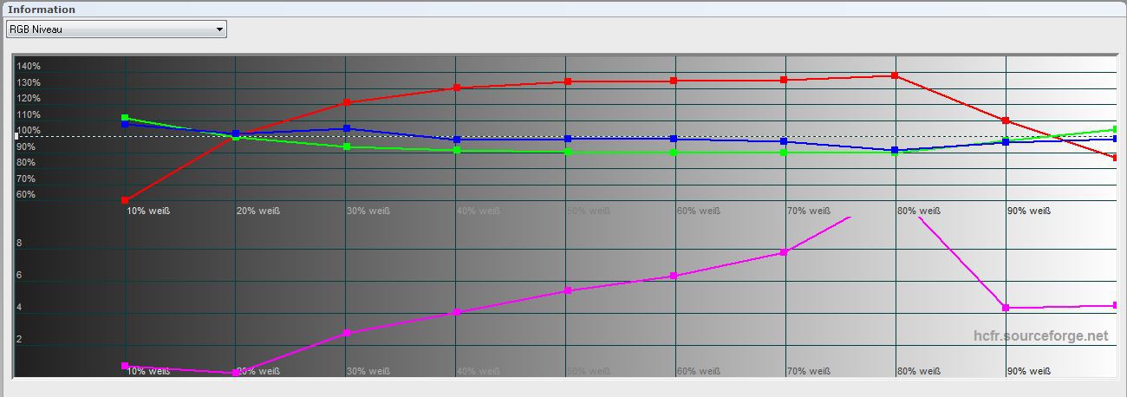
Task: Click magenta delta point at 10% weiß
Action: (125, 366)
